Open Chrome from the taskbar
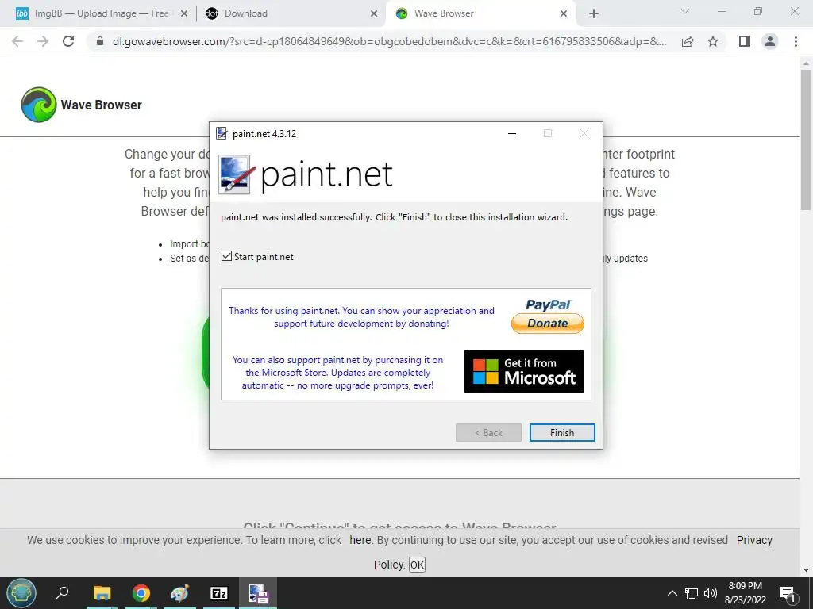The height and width of the screenshot is (609, 813). [141, 593]
